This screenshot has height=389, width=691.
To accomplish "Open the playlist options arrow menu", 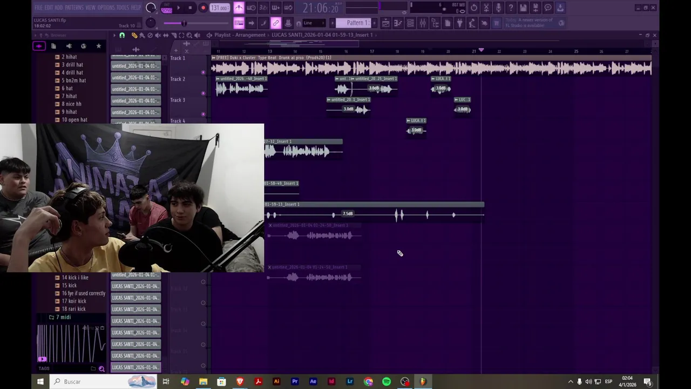I will coord(114,35).
